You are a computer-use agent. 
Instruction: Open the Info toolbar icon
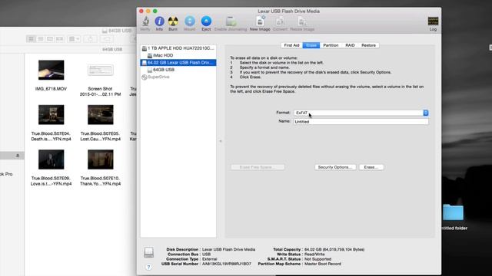point(159,21)
